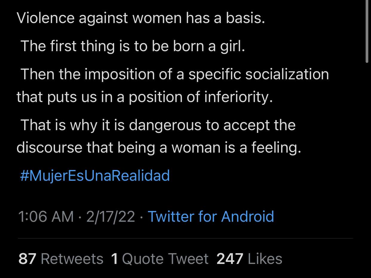Click the divider line above the stats row
Image resolution: width=371 pixels, height=278 pixels.
click(185, 238)
